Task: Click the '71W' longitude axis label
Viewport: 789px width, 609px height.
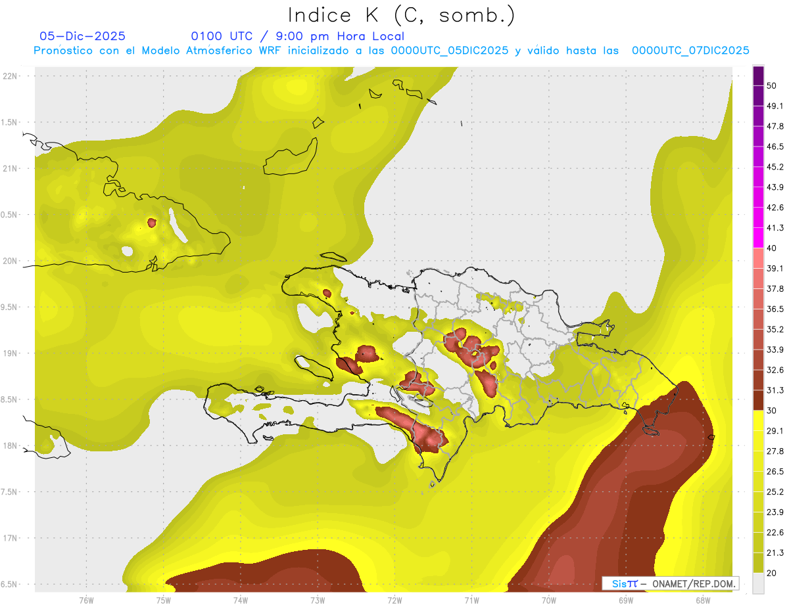Action: coord(471,600)
